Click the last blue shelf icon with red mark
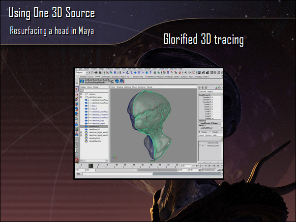The image size is (296, 222). click(122, 82)
